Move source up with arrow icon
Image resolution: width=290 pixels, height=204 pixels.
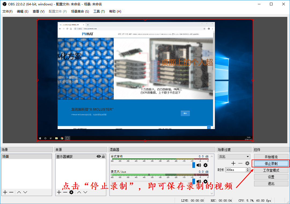click(x=79, y=192)
